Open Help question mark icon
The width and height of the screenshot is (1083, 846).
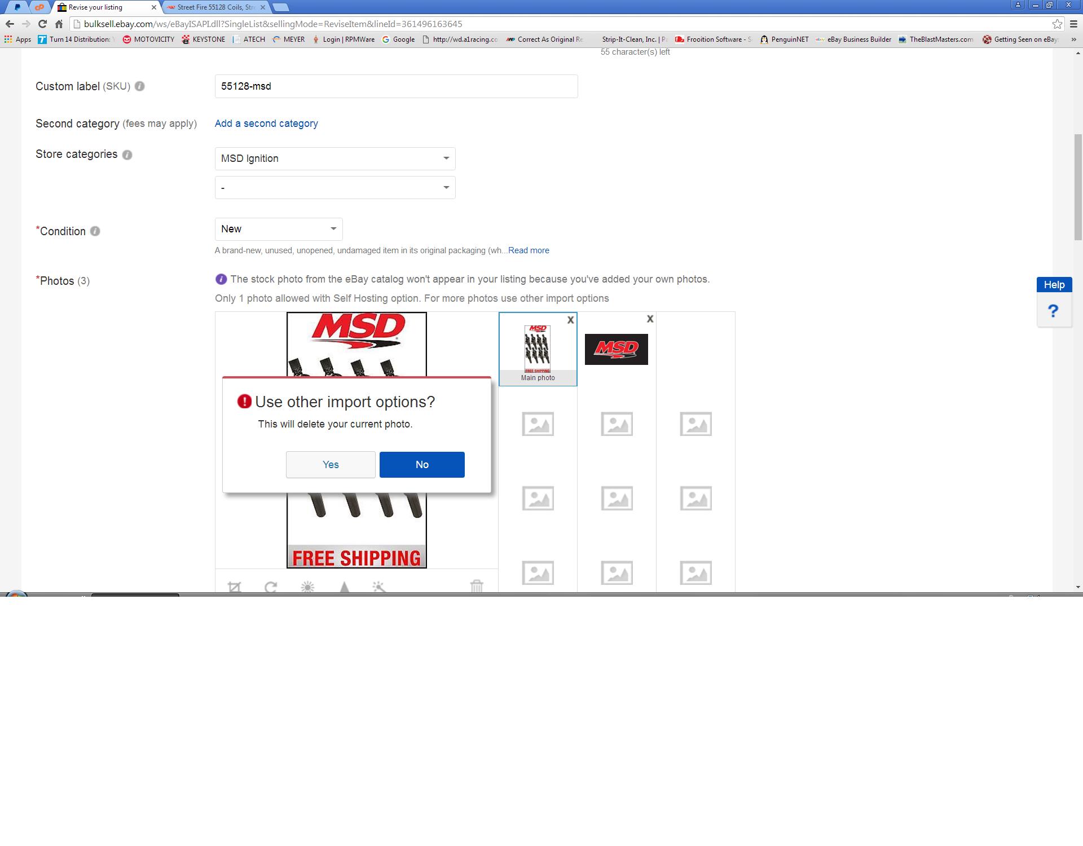[1053, 311]
